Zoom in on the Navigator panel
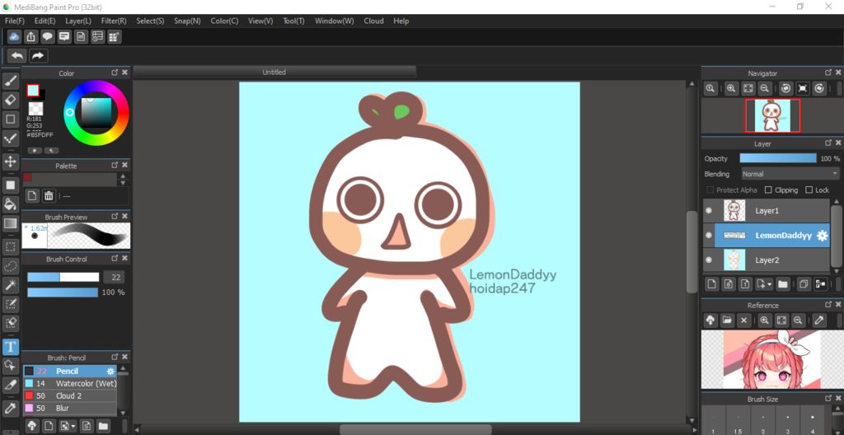Image resolution: width=844 pixels, height=435 pixels. (731, 88)
